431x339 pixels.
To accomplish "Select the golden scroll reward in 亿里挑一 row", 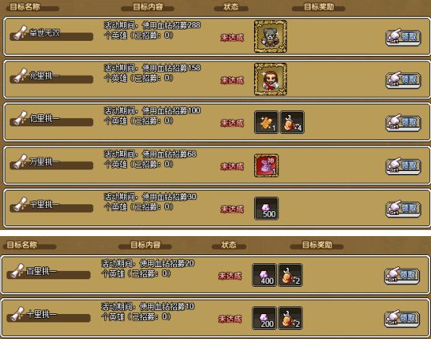I will click(266, 122).
